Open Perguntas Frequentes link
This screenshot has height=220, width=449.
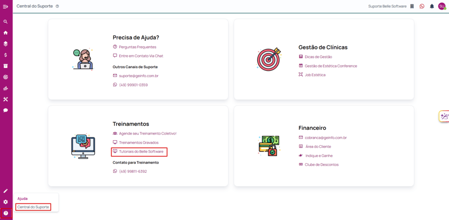tap(137, 47)
